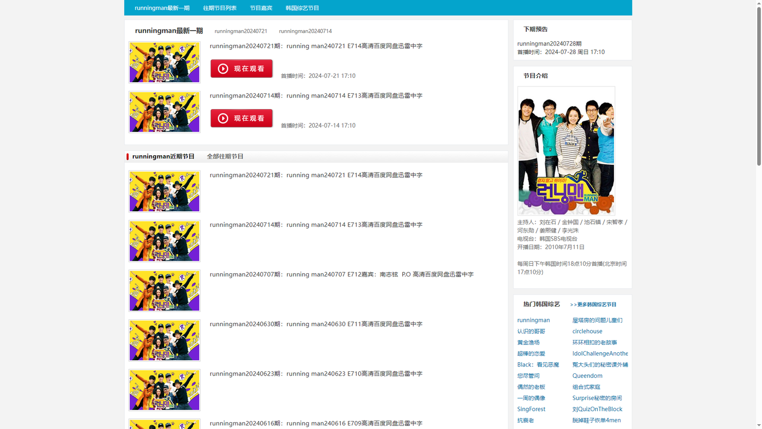762x429 pixels.
Task: Open 超棒的恋爱 show link
Action: 531,354
